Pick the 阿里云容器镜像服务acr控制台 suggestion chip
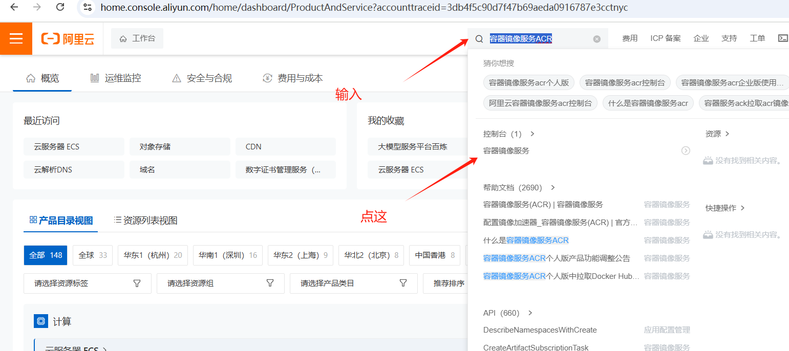789x351 pixels. click(x=540, y=103)
